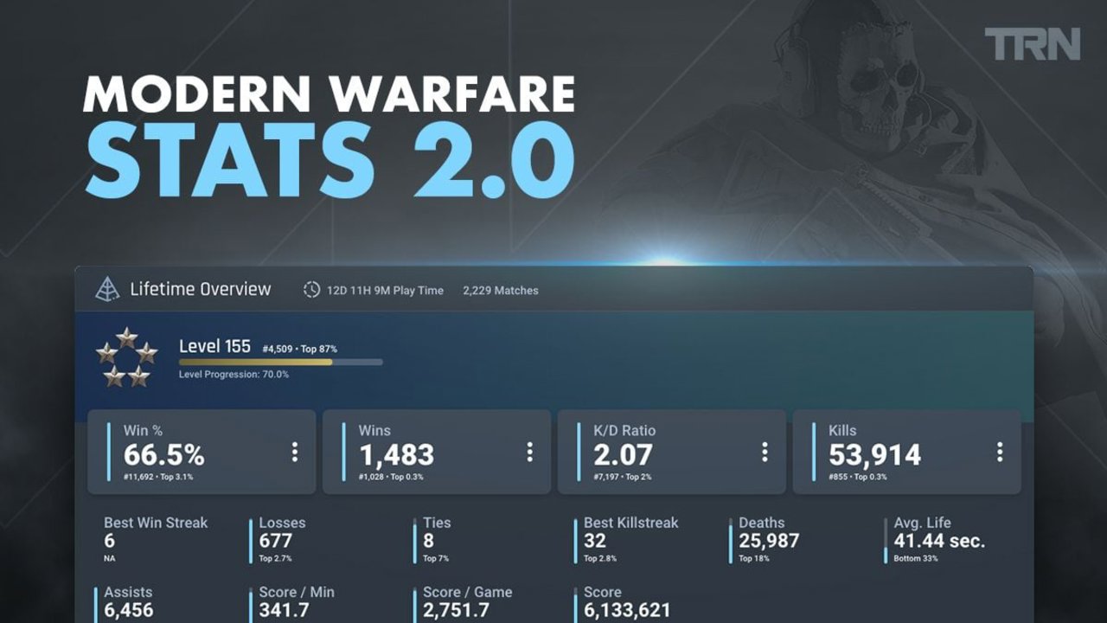The height and width of the screenshot is (623, 1107).
Task: Click the MODERN WARFARE title text
Action: tap(329, 93)
